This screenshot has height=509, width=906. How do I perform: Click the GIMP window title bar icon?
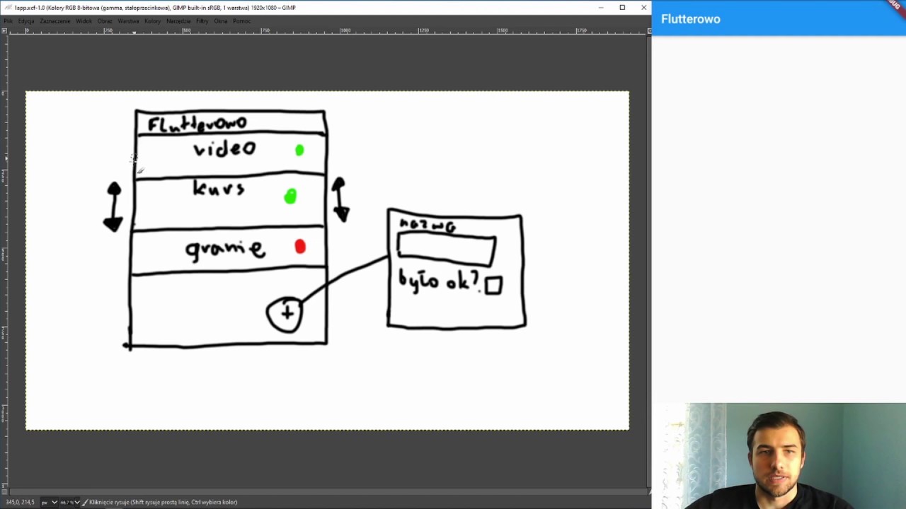(x=7, y=8)
